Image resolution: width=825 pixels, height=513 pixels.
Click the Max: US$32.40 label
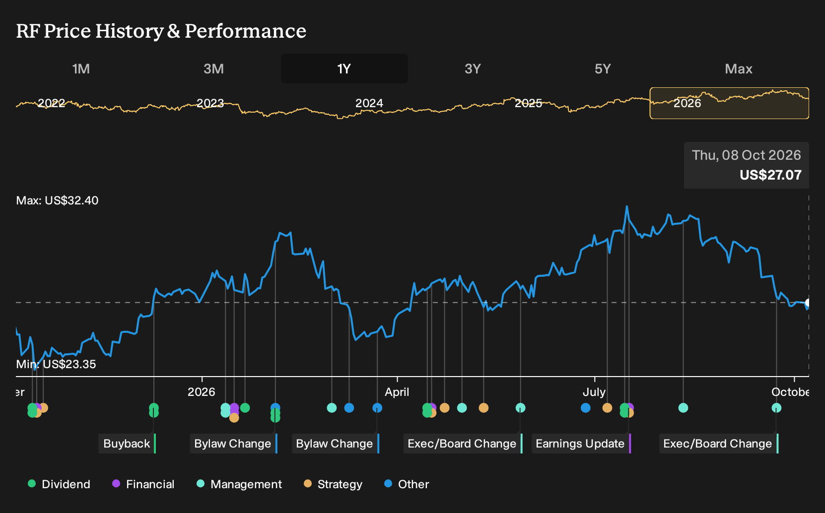point(57,200)
